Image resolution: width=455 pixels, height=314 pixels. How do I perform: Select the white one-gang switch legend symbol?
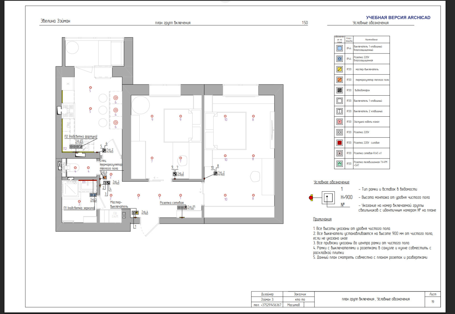tap(339, 101)
